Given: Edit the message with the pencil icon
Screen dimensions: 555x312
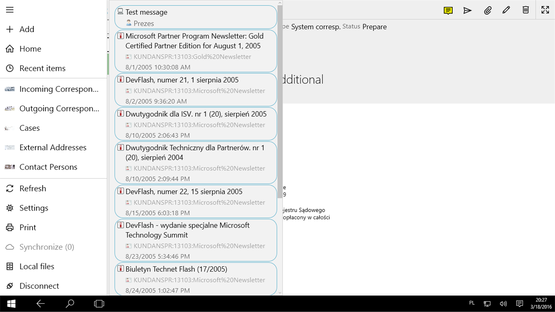Looking at the screenshot, I should (x=506, y=10).
